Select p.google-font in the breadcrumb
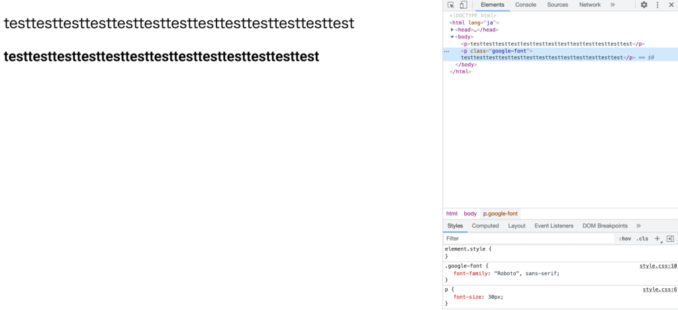The width and height of the screenshot is (678, 310). click(x=500, y=213)
